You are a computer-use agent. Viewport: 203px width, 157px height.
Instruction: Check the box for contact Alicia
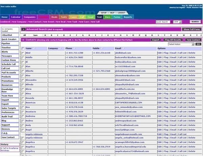click(x=23, y=89)
